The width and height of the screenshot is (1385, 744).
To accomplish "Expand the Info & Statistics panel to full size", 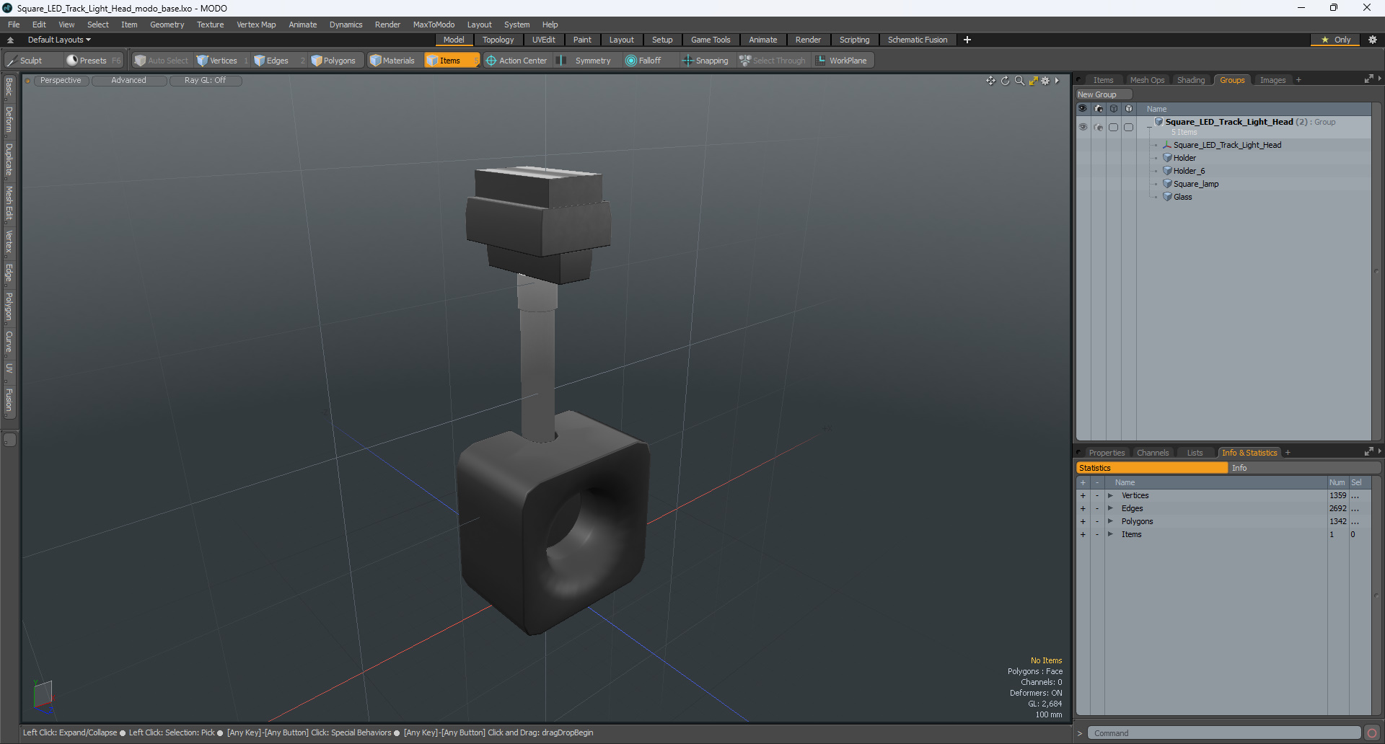I will pos(1368,452).
